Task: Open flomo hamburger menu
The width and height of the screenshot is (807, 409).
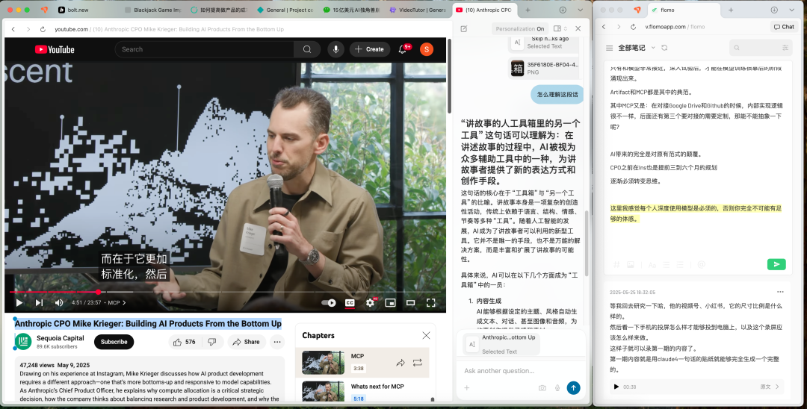Action: pos(610,48)
